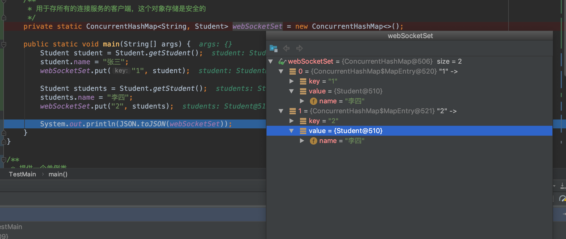Expand the key = "1" node
Screen dimensions: 566x239
[x=291, y=81]
